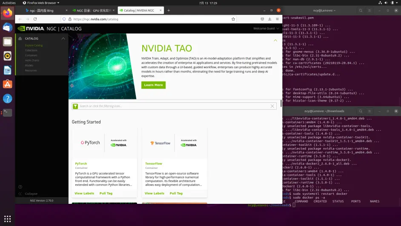Open Rhythmbox music player from dock

[x=7, y=56]
